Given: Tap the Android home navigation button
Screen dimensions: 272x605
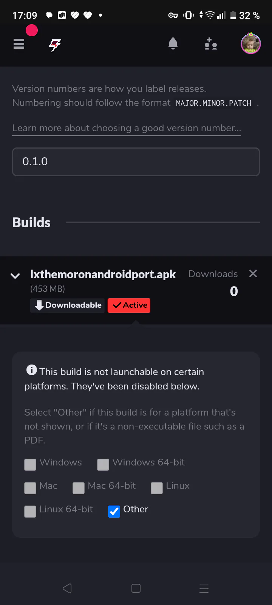Looking at the screenshot, I should click(x=136, y=588).
